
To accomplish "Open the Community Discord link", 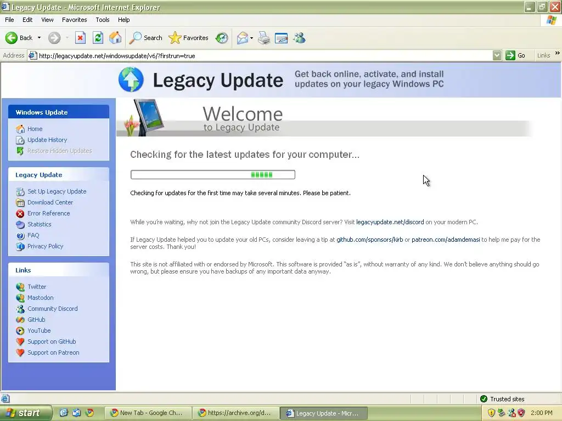I will (53, 309).
